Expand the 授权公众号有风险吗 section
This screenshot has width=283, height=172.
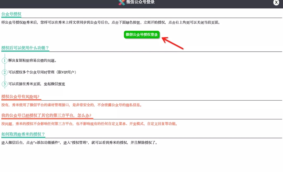[x=20, y=96]
